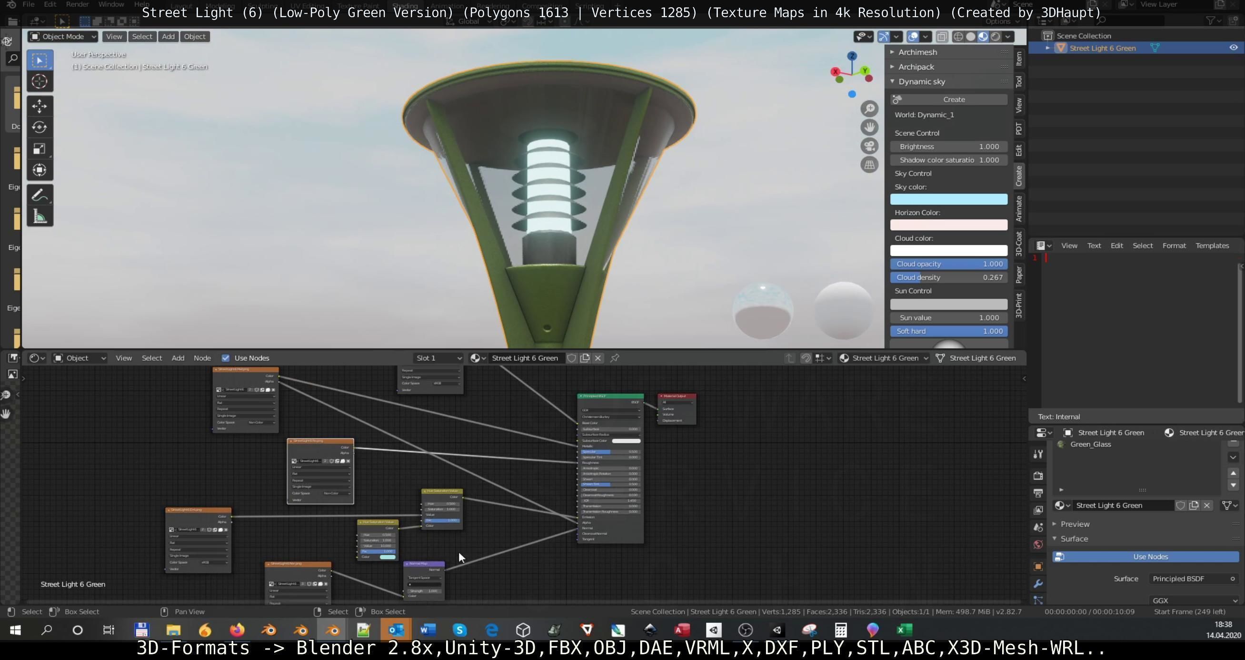Open the Slot 1 material slot dropdown
Screen dimensions: 1245x660
pos(438,358)
